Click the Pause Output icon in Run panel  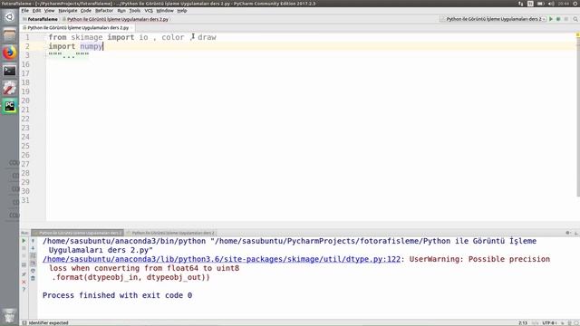coord(24,255)
